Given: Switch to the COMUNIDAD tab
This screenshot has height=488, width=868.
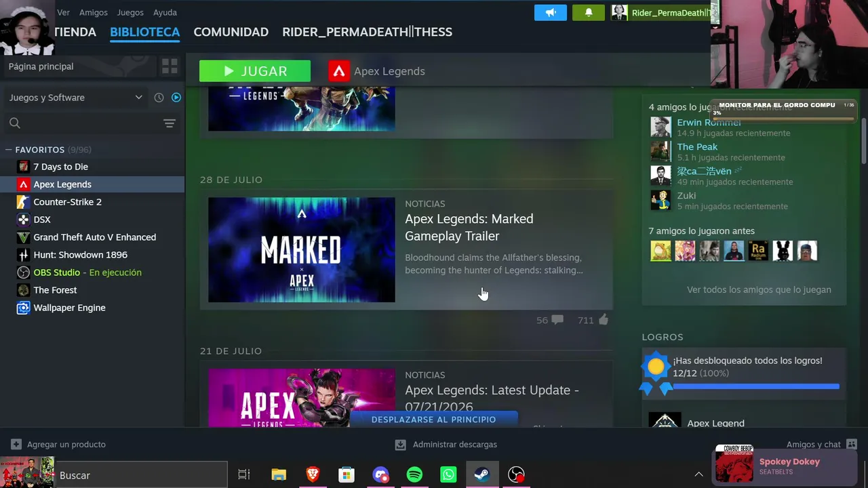Looking at the screenshot, I should pyautogui.click(x=231, y=32).
